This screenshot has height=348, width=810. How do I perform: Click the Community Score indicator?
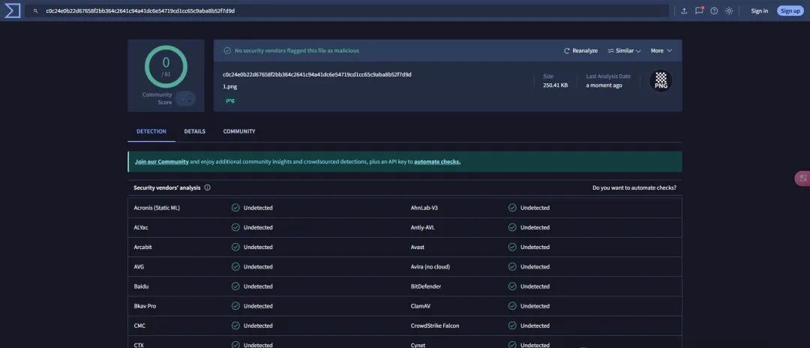click(185, 98)
